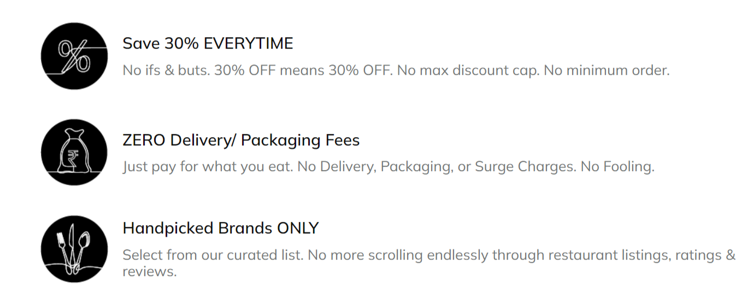Click the 'No ifs & buts.' sentence
Viewport: 748px width, 299px height.
pyautogui.click(x=166, y=71)
